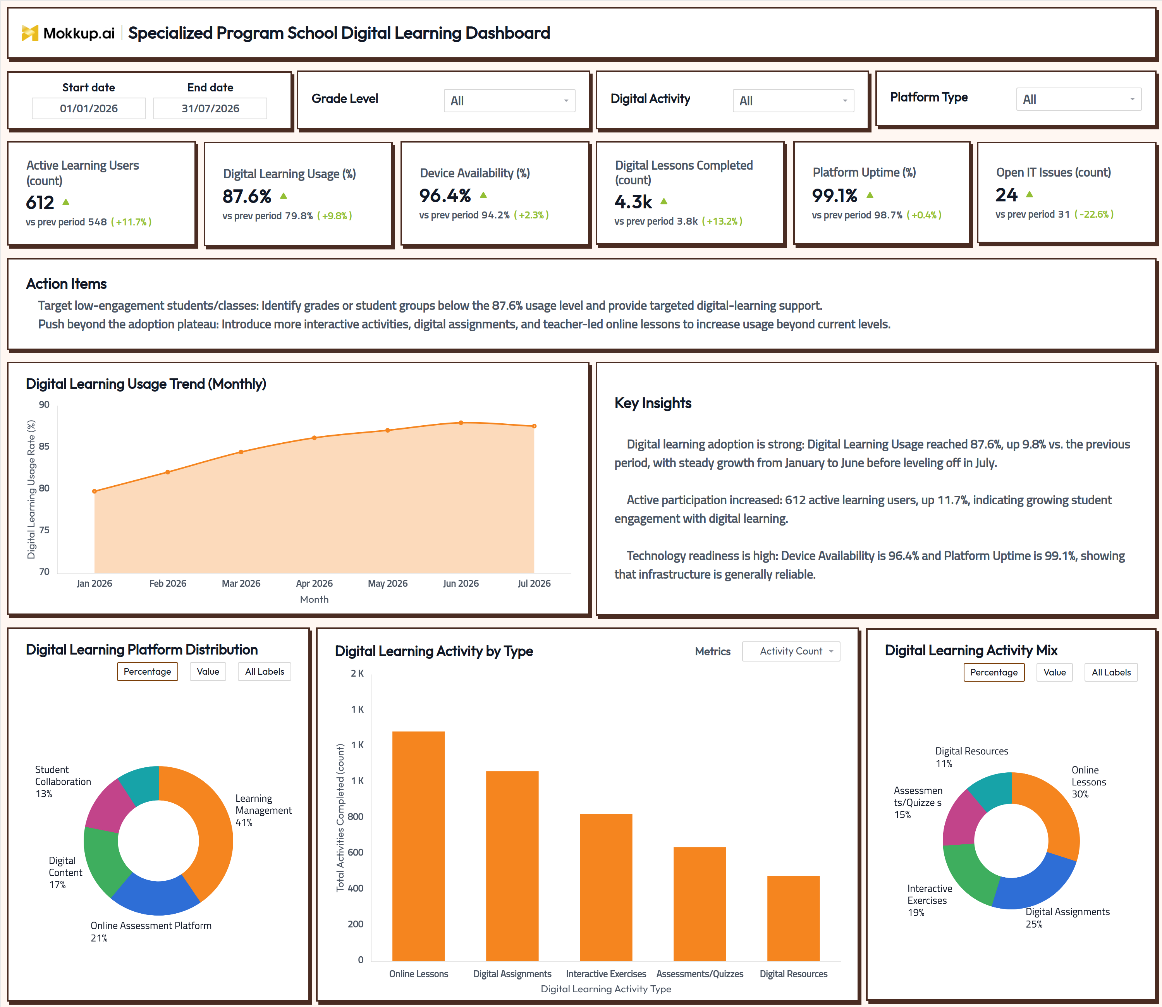
Task: Click the End date field 31/07/2026
Action: click(x=210, y=108)
